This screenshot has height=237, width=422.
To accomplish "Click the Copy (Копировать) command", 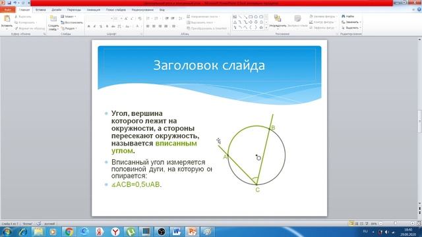I will click(x=26, y=22).
